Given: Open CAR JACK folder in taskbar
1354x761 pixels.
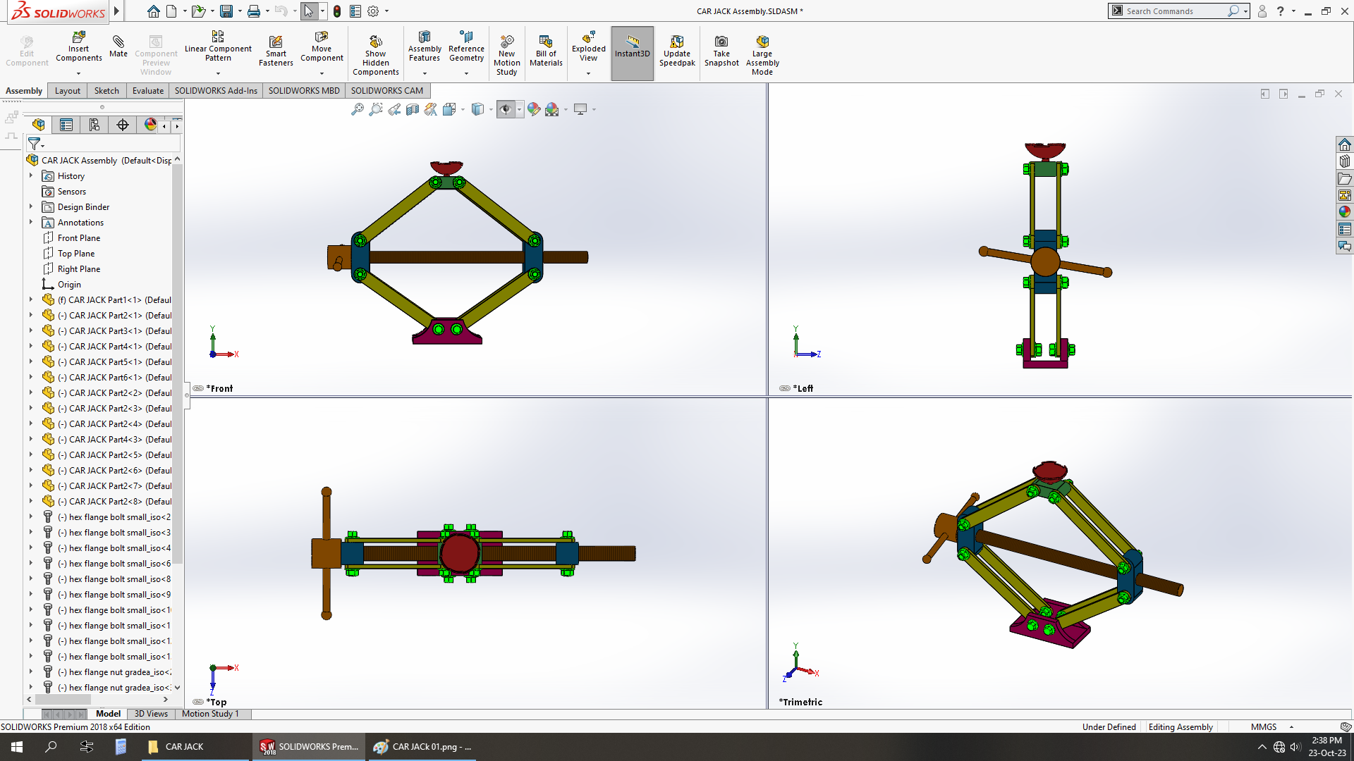Looking at the screenshot, I should click(x=176, y=747).
